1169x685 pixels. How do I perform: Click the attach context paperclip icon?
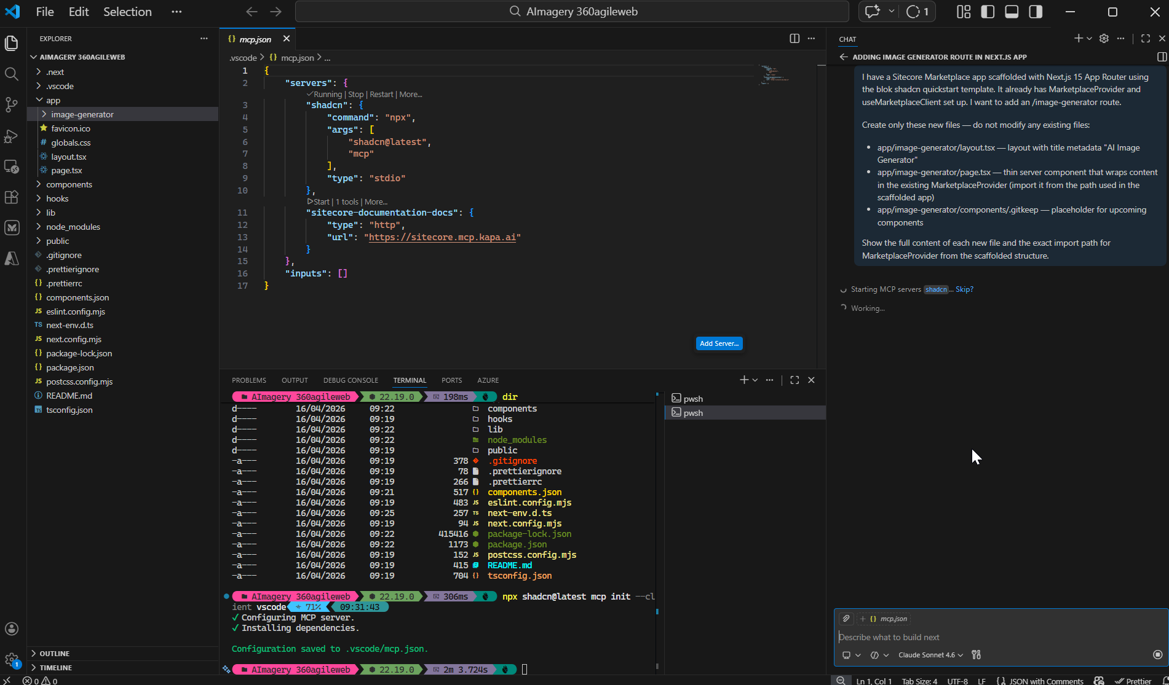[x=846, y=619]
